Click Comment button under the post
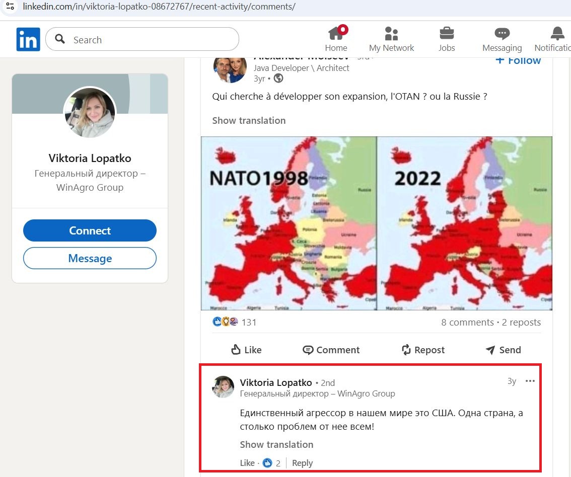The image size is (571, 477). pos(331,350)
